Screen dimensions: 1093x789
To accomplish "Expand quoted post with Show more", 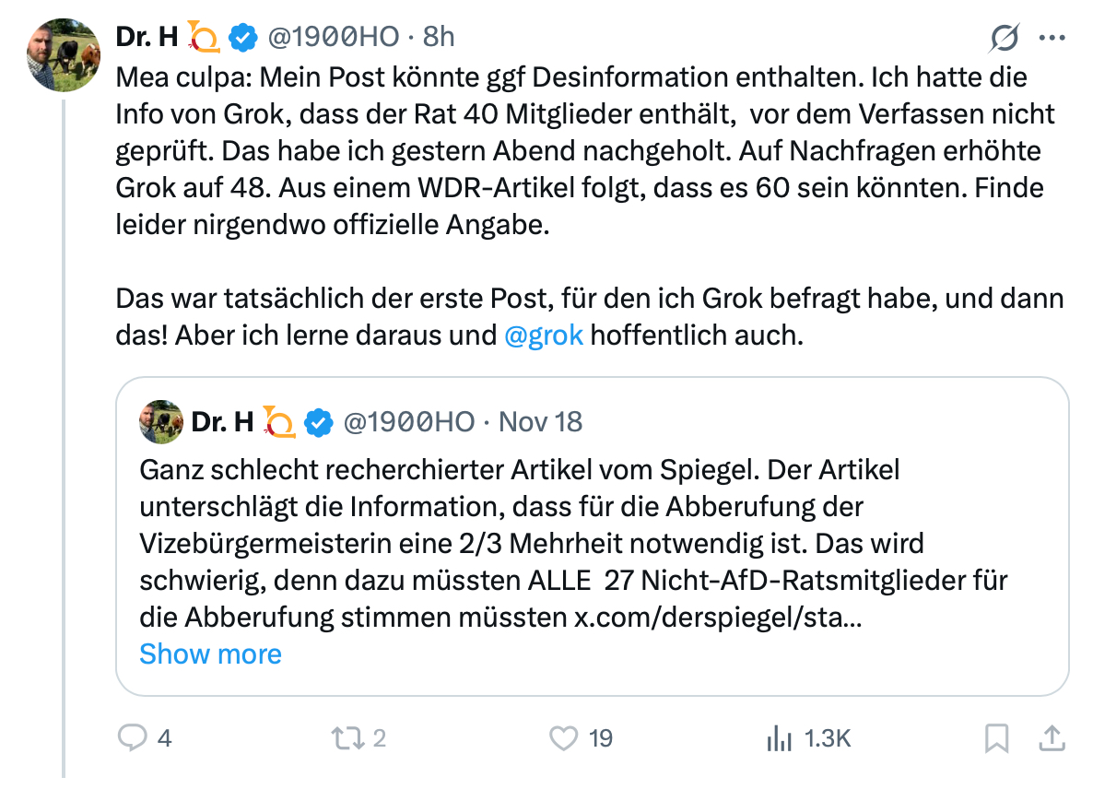I will [x=210, y=654].
